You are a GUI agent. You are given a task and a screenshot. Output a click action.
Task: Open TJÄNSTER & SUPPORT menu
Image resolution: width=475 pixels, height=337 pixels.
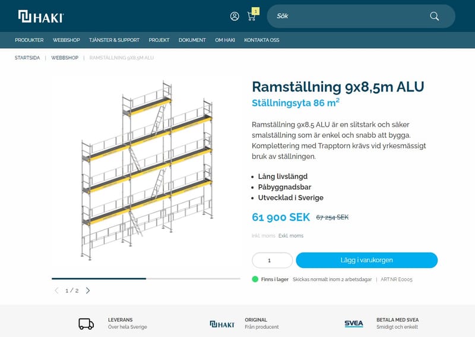114,40
